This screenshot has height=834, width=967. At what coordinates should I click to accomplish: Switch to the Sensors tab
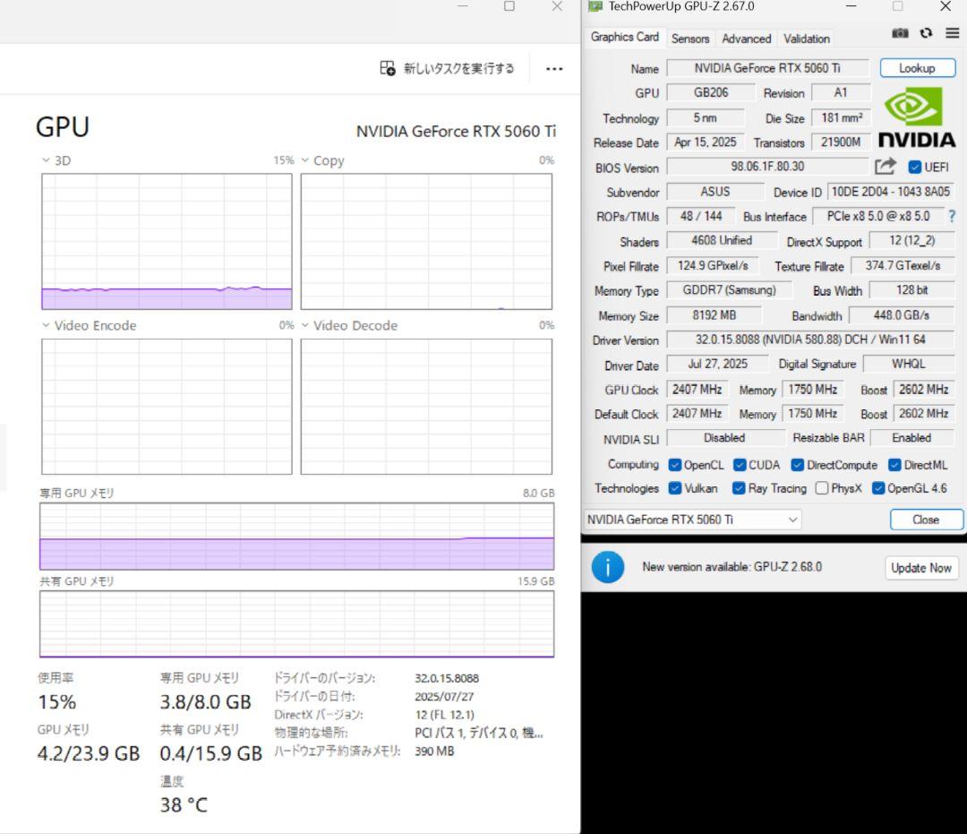(x=689, y=39)
